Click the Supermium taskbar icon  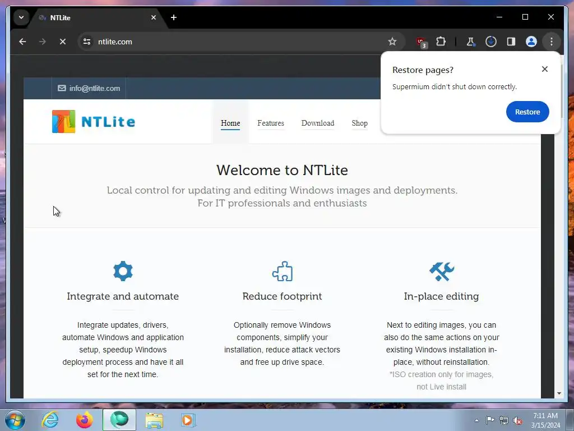point(119,420)
